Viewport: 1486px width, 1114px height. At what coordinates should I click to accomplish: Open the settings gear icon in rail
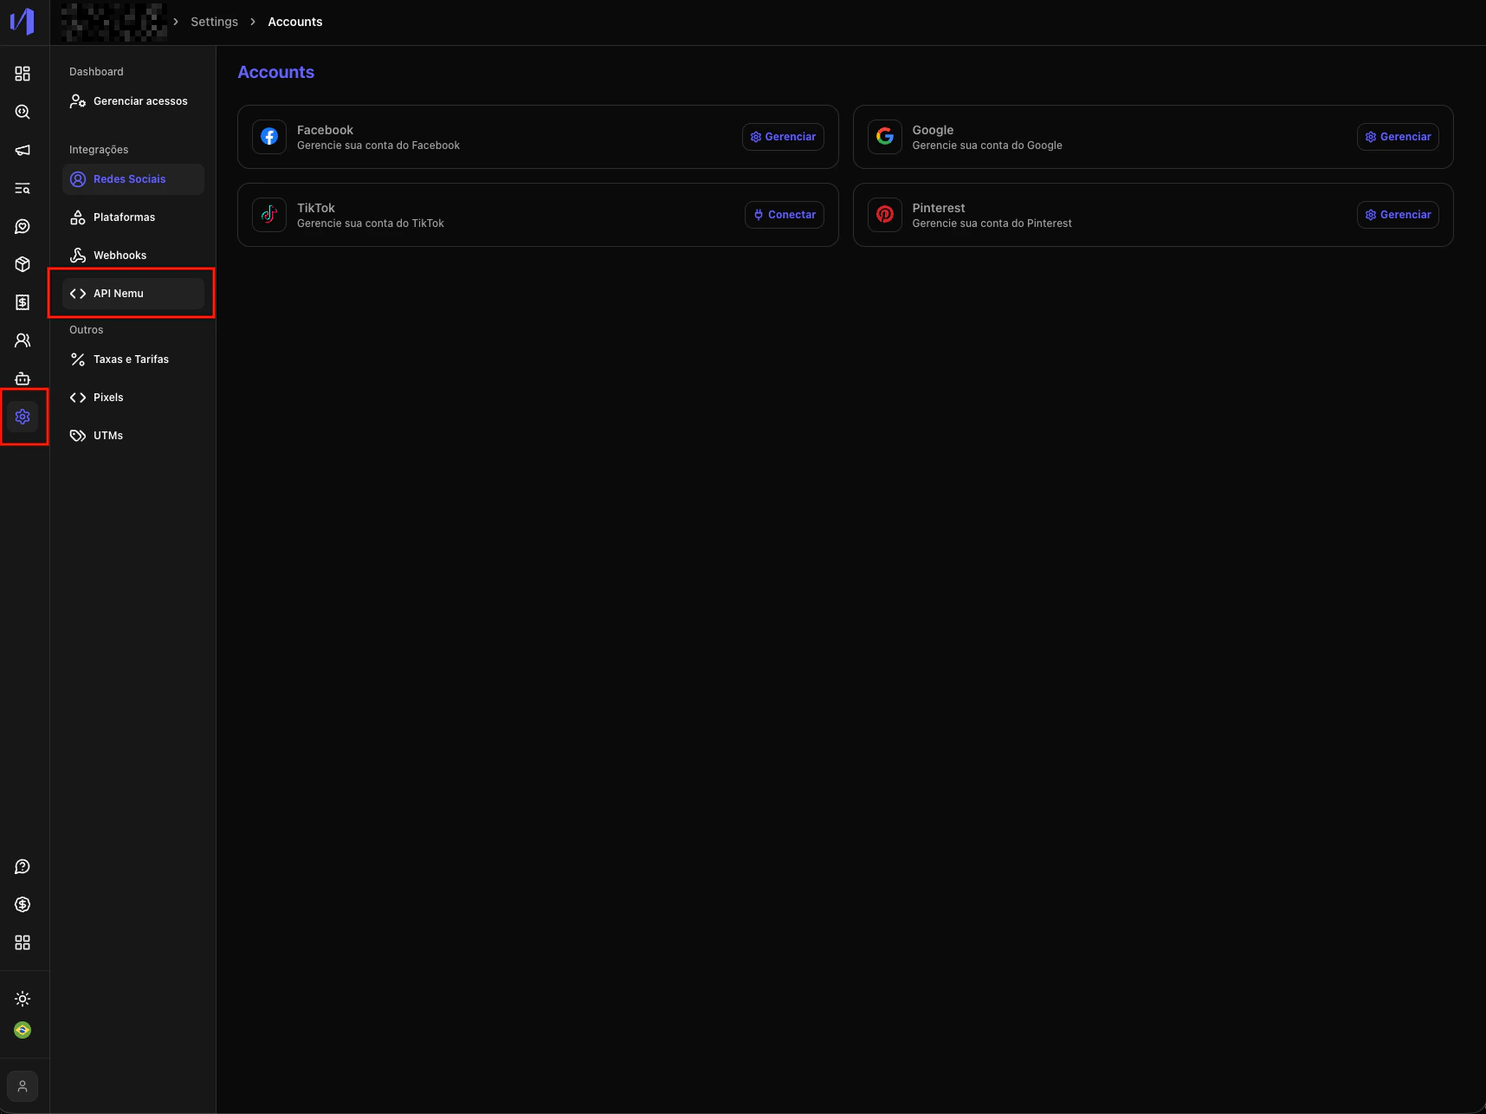tap(23, 417)
